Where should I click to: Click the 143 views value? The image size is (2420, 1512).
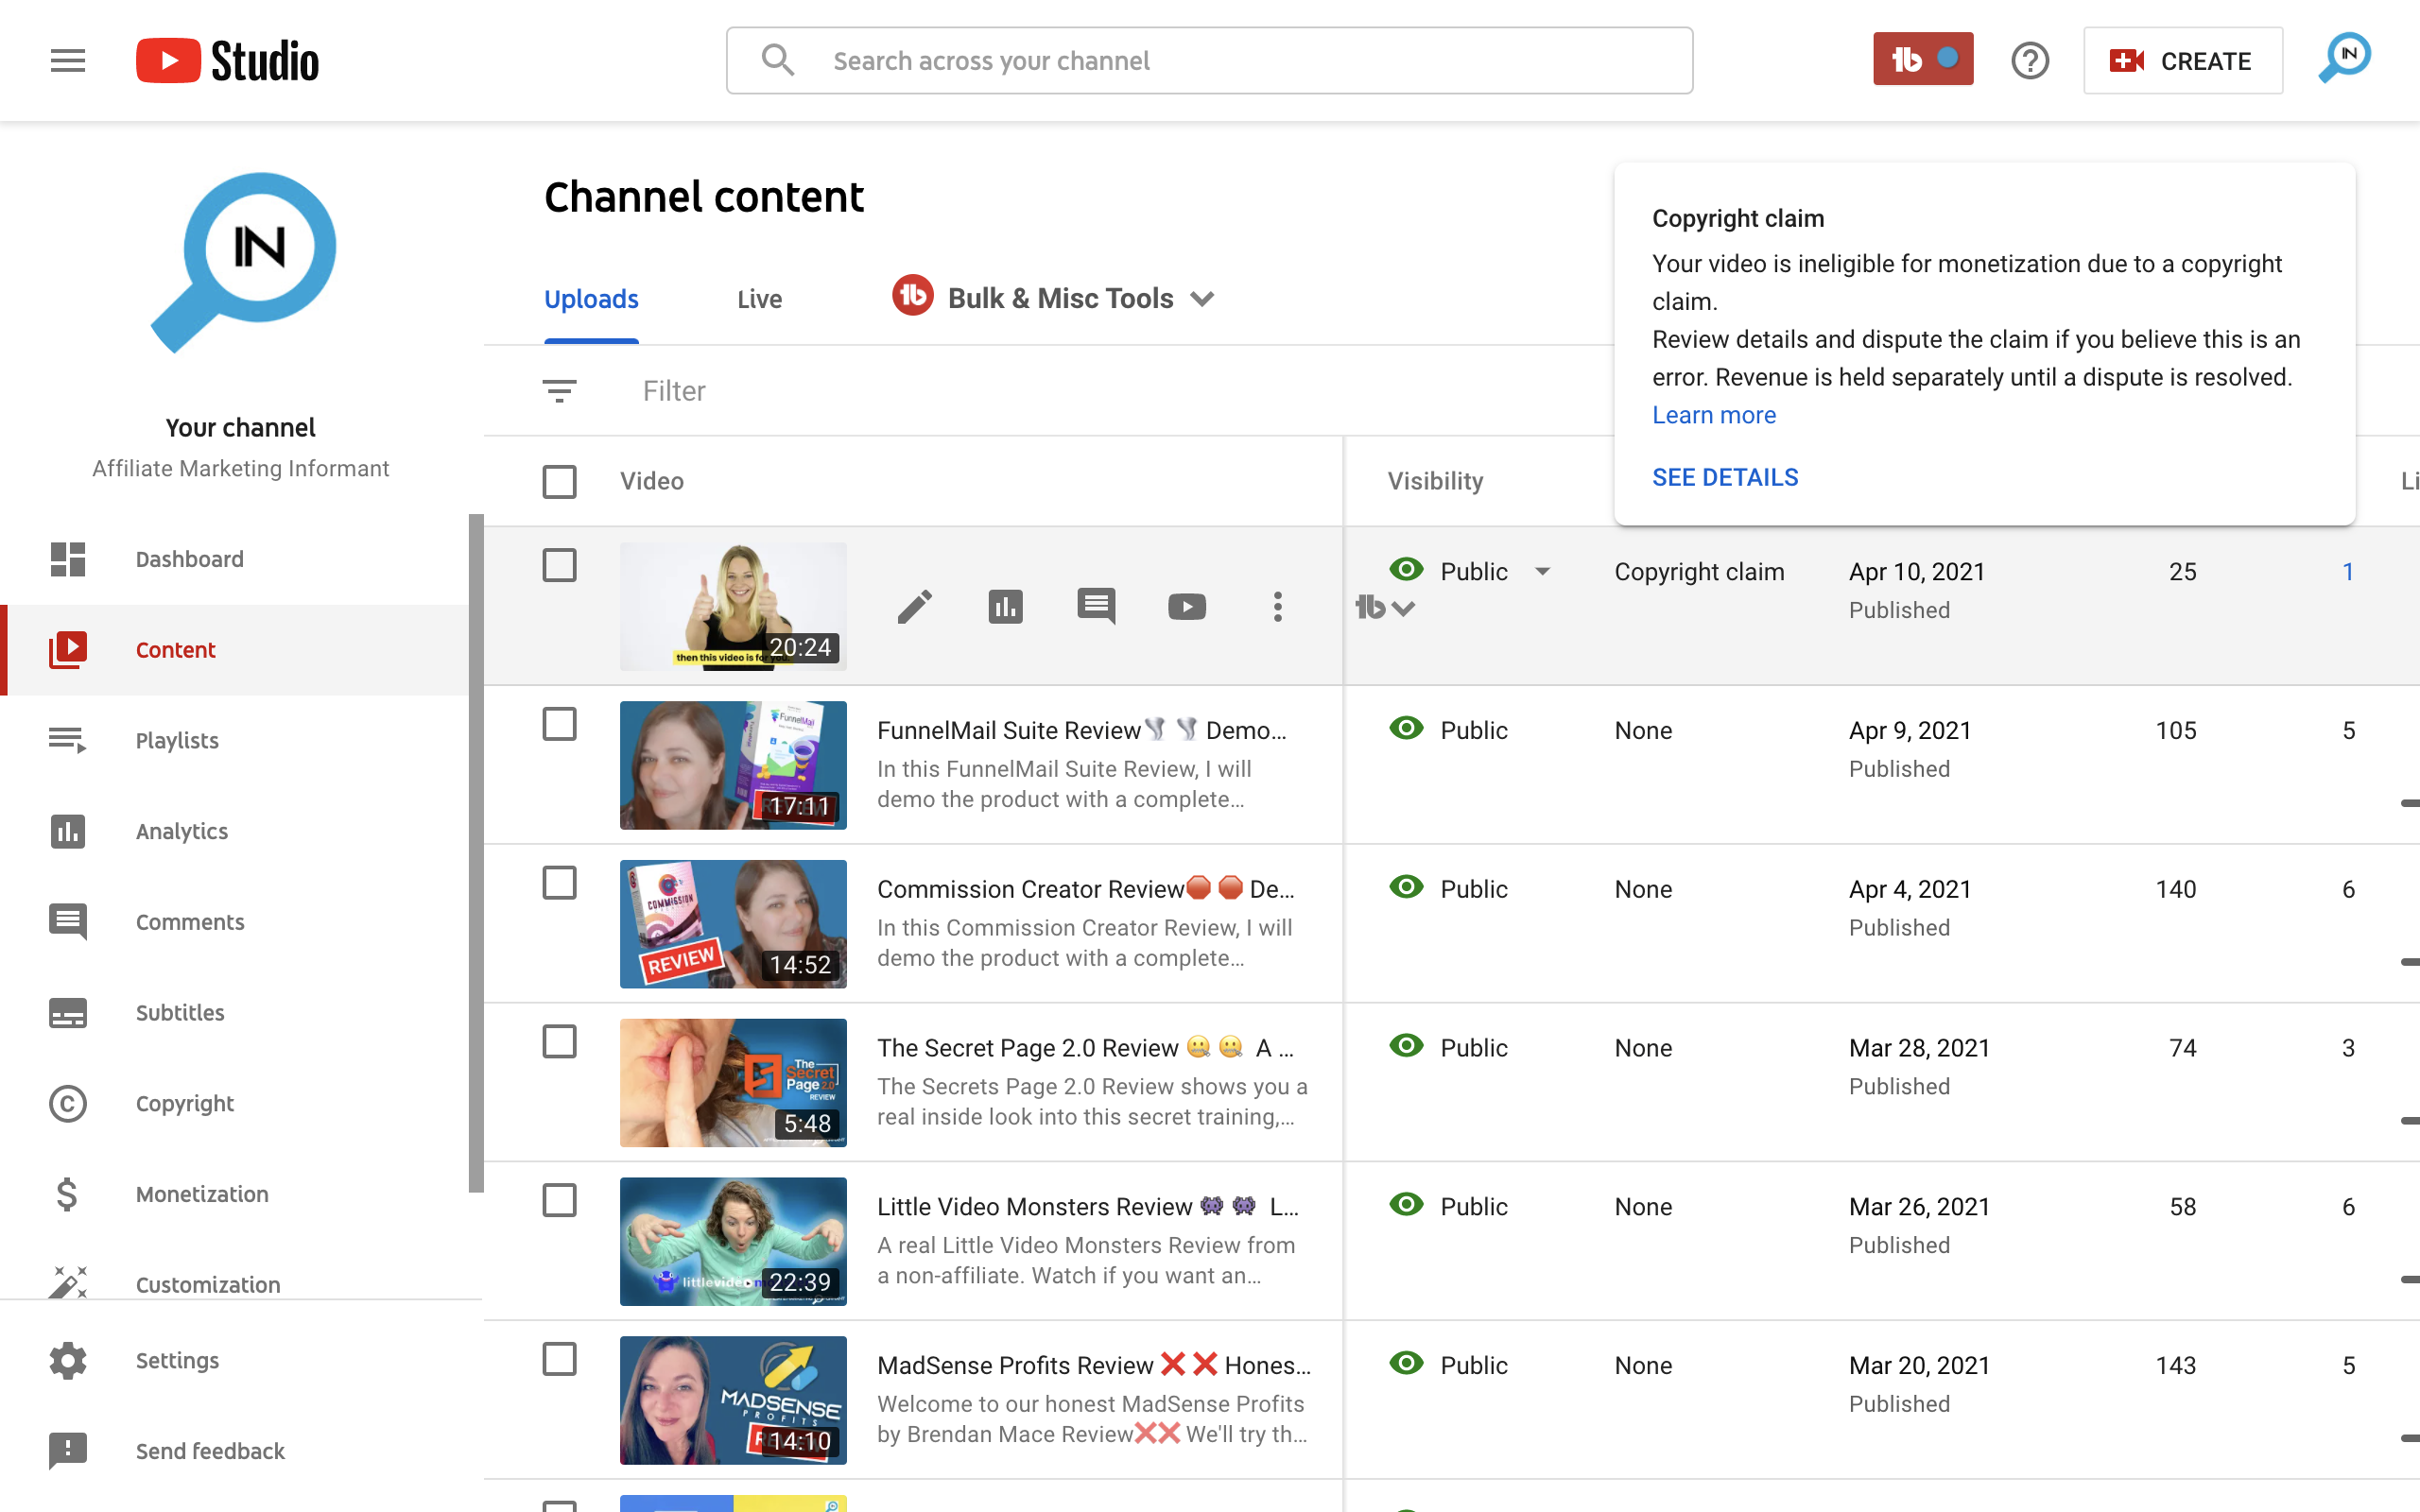coord(2175,1365)
